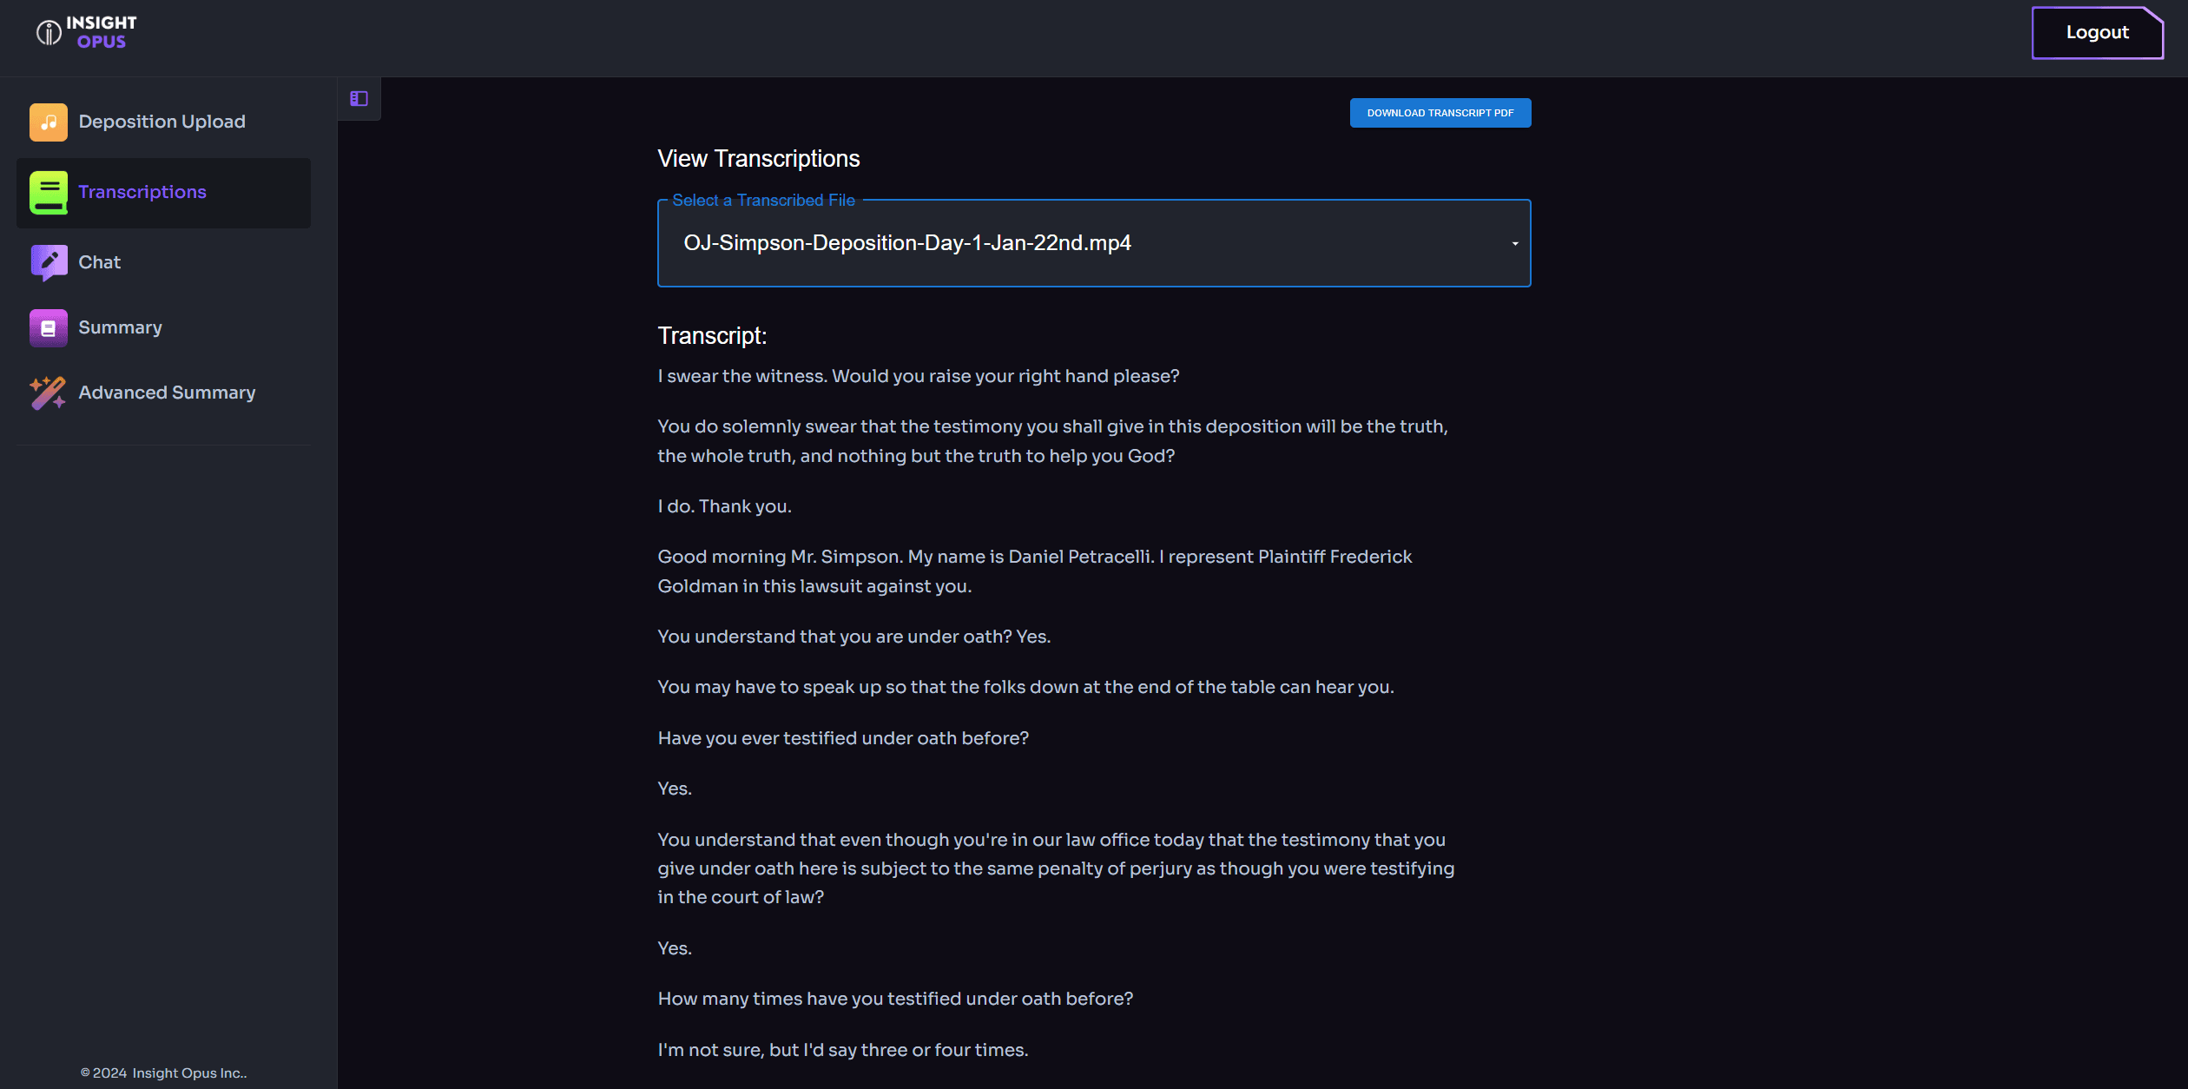
Task: Click the Daniel Petracelli introduction paragraph
Action: 1034,571
